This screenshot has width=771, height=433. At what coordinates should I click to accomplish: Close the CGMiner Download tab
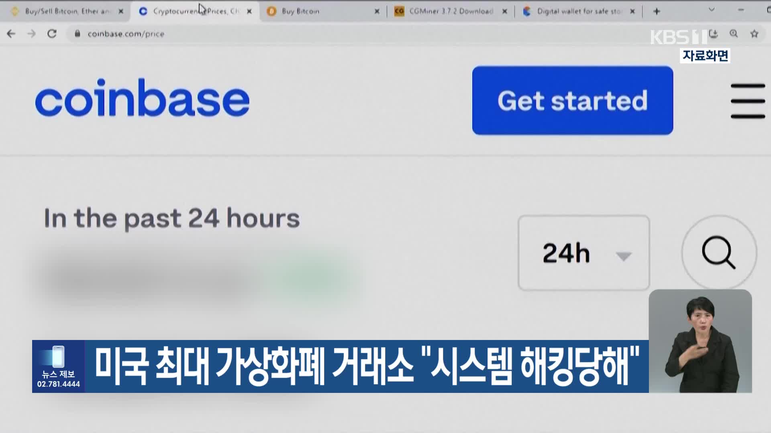pos(505,12)
